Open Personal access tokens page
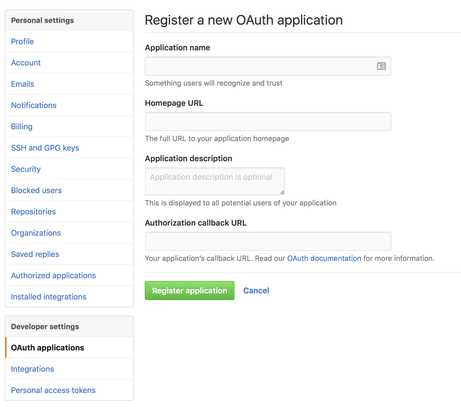461x407 pixels. [x=53, y=390]
